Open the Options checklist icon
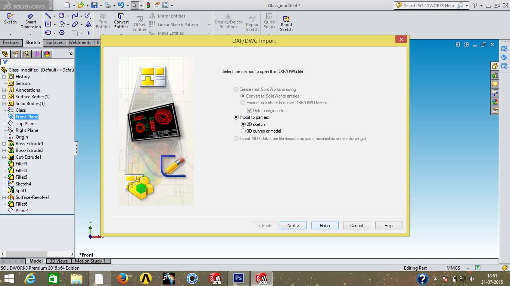This screenshot has width=510, height=286. pyautogui.click(x=165, y=5)
